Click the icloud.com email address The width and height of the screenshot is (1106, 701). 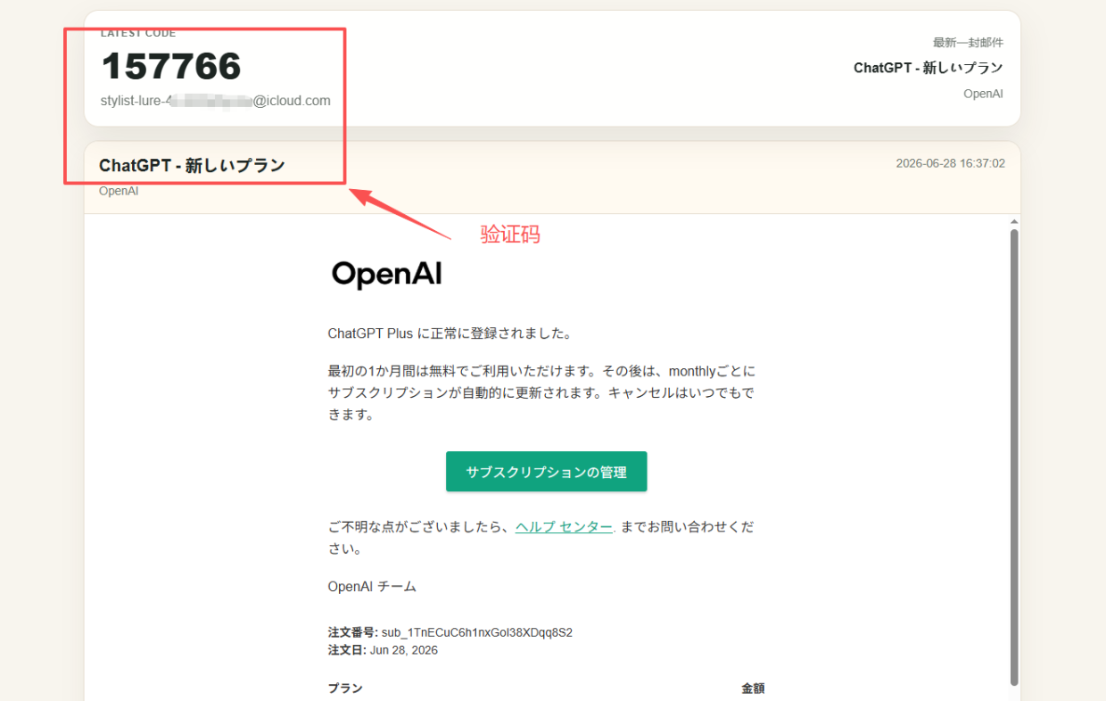[x=215, y=101]
